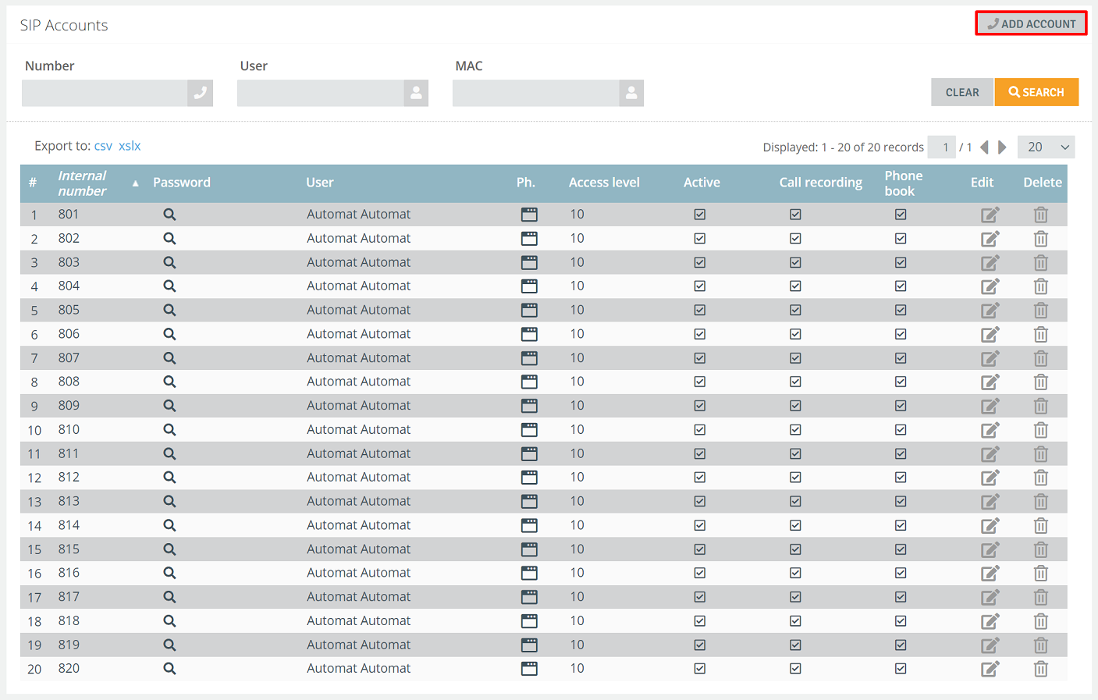Click phone icon beside Number field
Image resolution: width=1098 pixels, height=700 pixels.
[x=200, y=93]
